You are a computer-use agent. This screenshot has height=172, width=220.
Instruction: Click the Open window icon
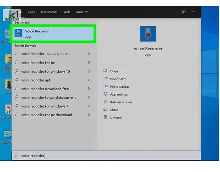[105, 70]
